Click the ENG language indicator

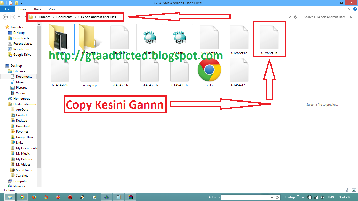[x=331, y=197]
